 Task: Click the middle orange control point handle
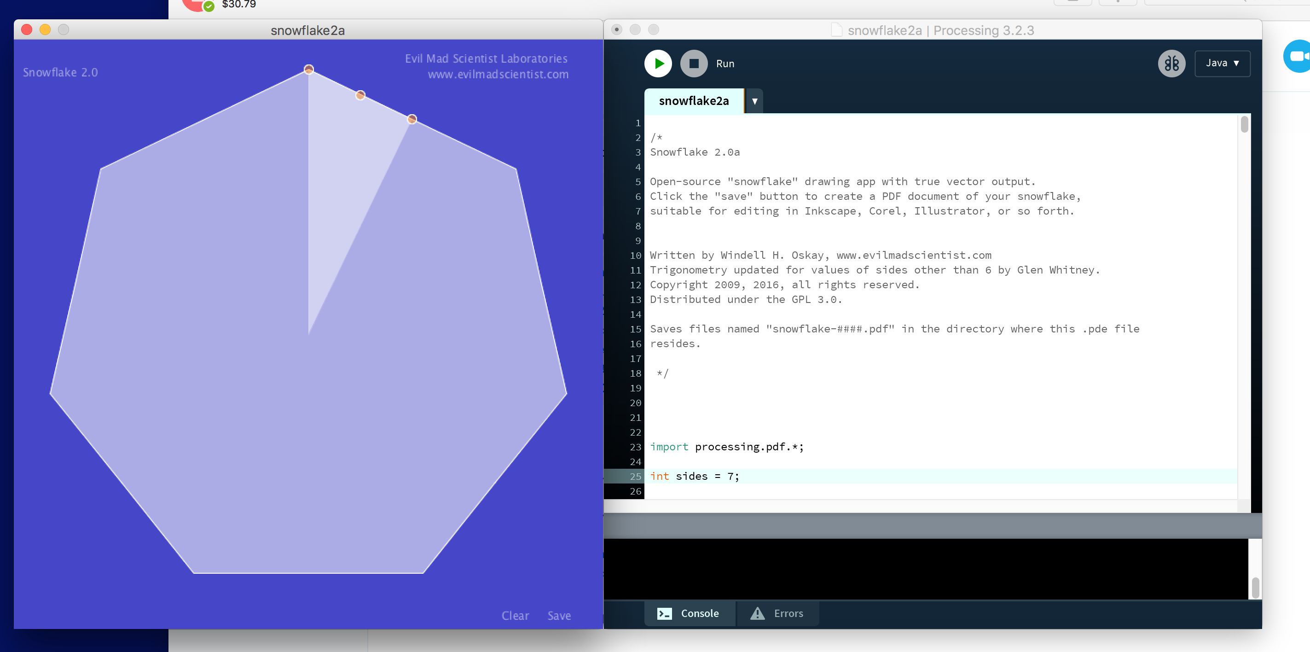(360, 95)
